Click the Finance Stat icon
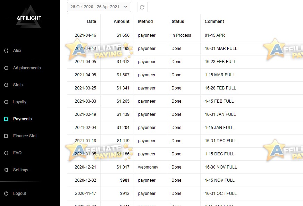The width and height of the screenshot is (303, 206). [6, 136]
